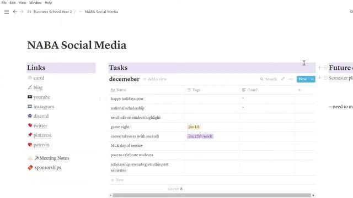Screen dimensions: 353x198
Task: Open 'MLK day of service' row
Action: 126,145
